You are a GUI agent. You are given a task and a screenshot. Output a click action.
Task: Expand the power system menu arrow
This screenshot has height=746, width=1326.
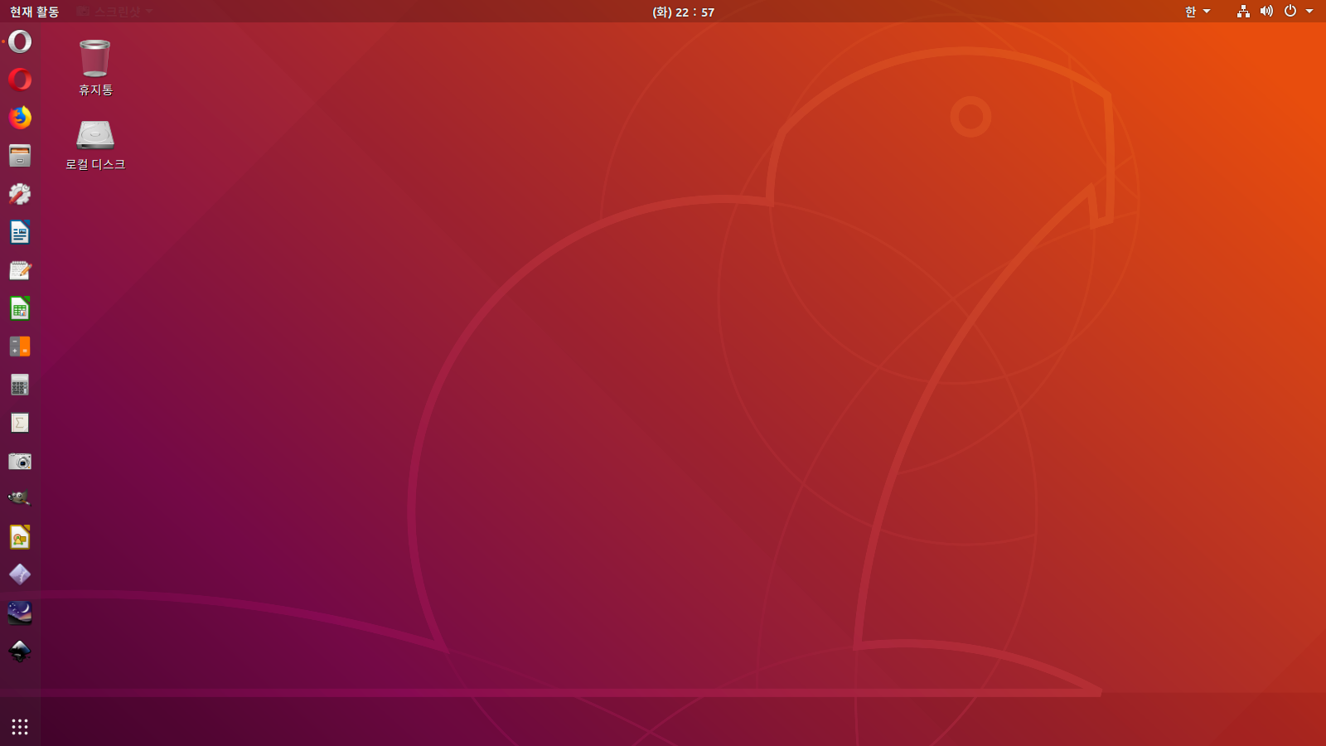[1309, 12]
